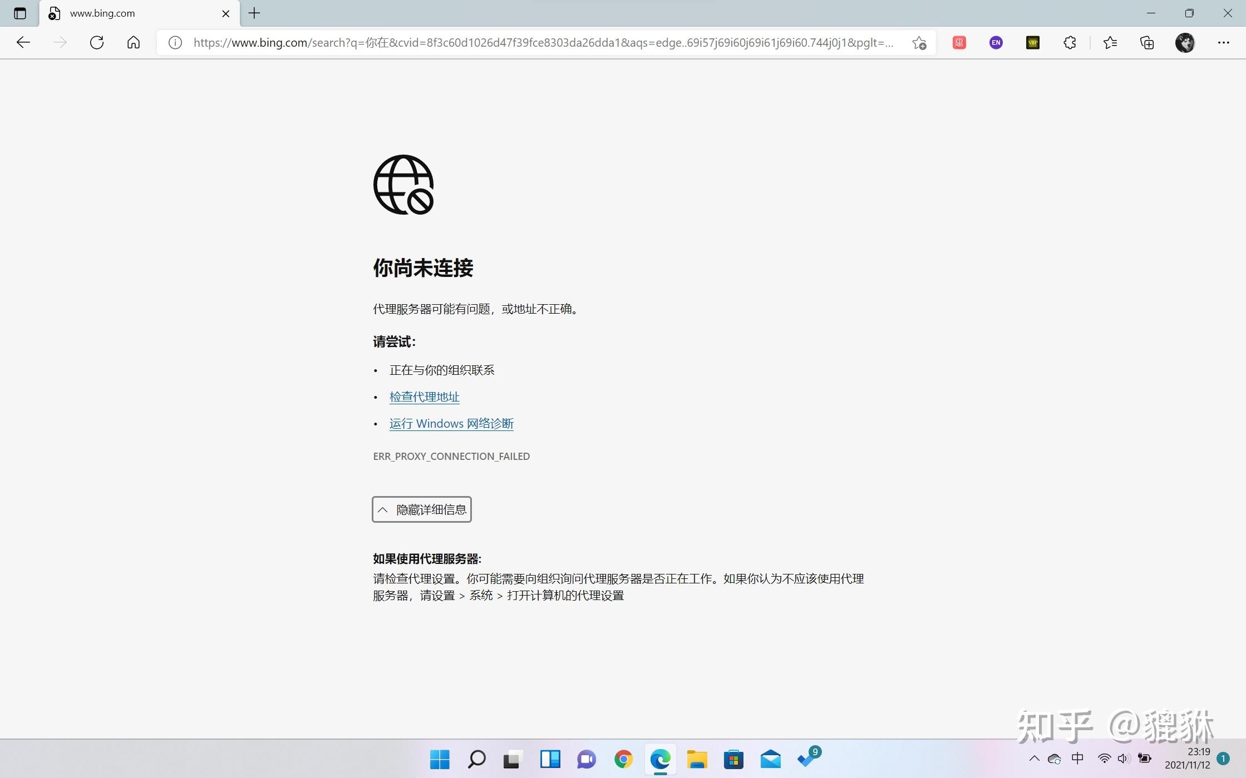Viewport: 1246px width, 778px height.
Task: Open the Extensions puzzle-piece icon
Action: click(1070, 42)
